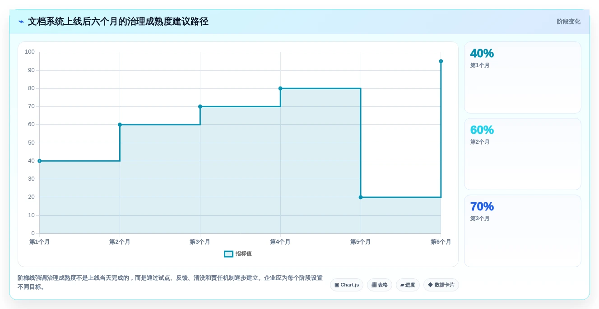Click the lightning icon beside the title
Screen dimensions: 599x309
coord(21,22)
